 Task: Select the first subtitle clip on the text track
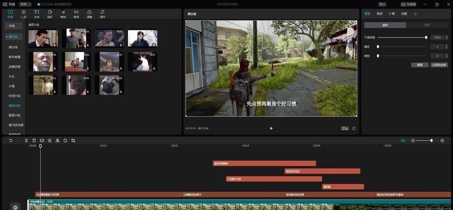click(109, 194)
